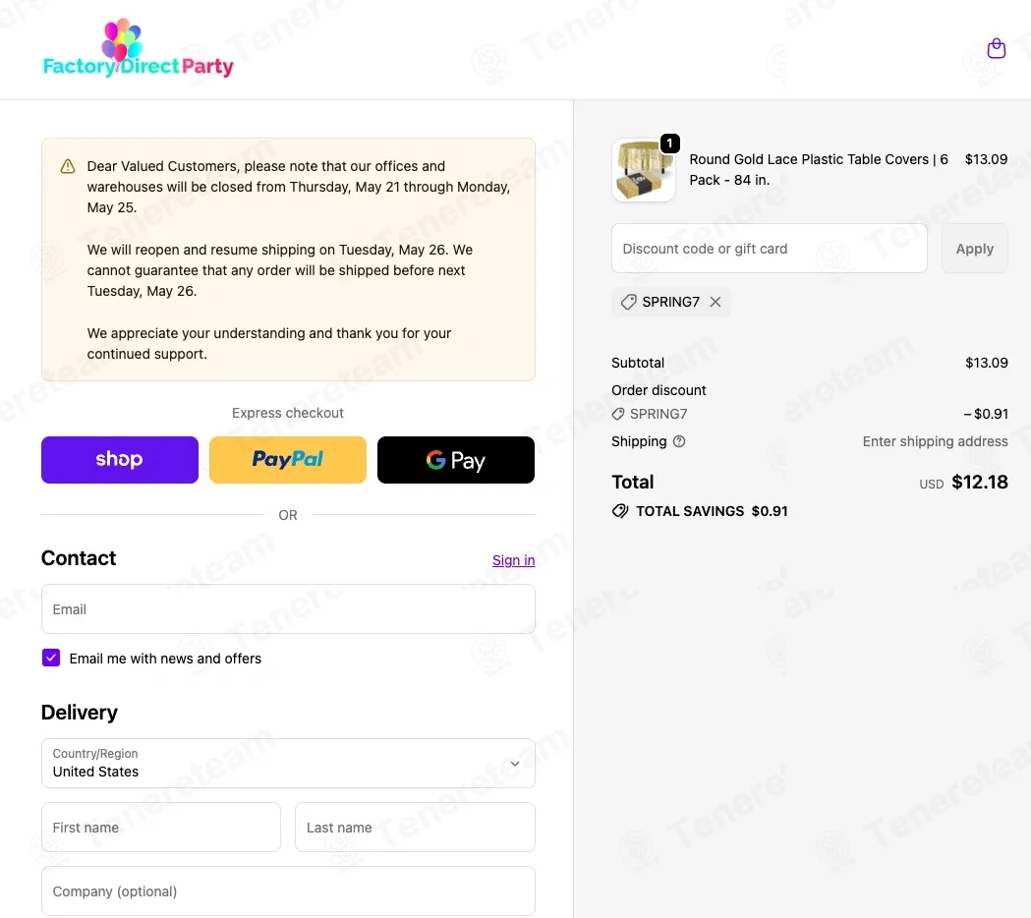Uncheck Email me with news and offers
Image resolution: width=1031 pixels, height=918 pixels.
click(x=51, y=658)
